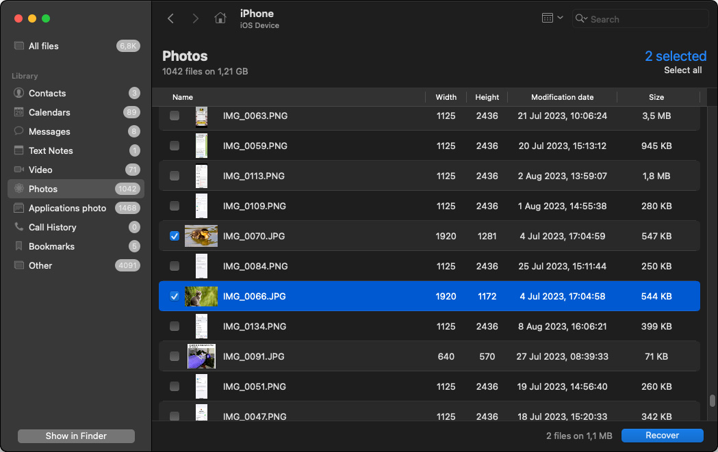Click the IMG_0070.JPG duckling thumbnail
This screenshot has height=452, width=718.
[201, 236]
